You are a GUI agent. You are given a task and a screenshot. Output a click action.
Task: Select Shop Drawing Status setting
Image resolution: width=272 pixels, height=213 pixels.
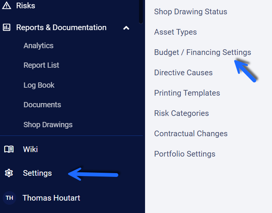click(191, 12)
